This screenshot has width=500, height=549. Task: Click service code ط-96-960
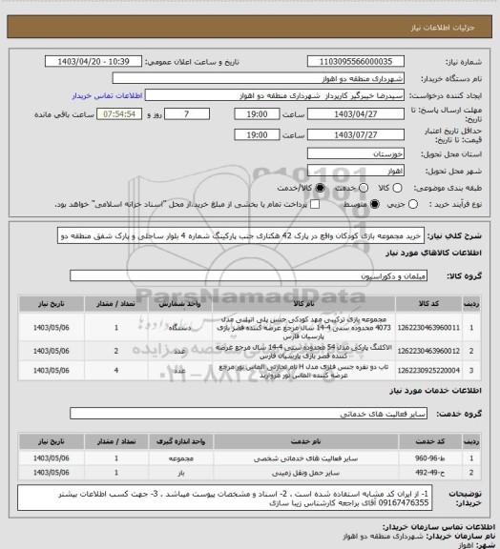(x=430, y=458)
